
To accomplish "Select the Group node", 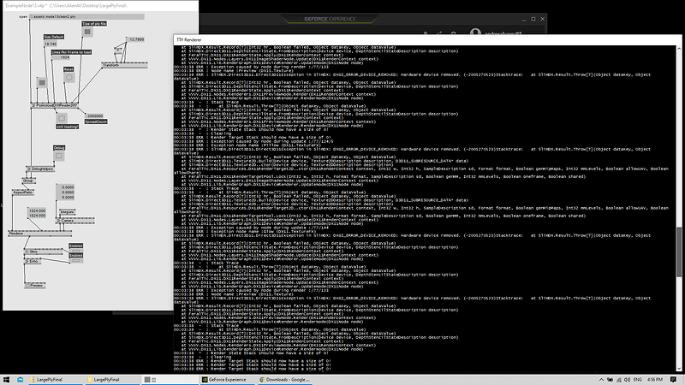I will tap(29, 181).
